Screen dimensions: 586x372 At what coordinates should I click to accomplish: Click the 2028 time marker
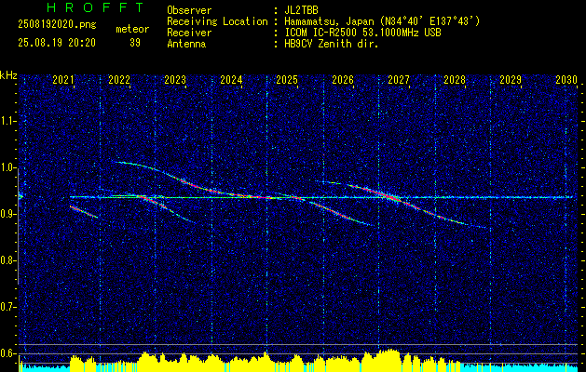(x=455, y=80)
